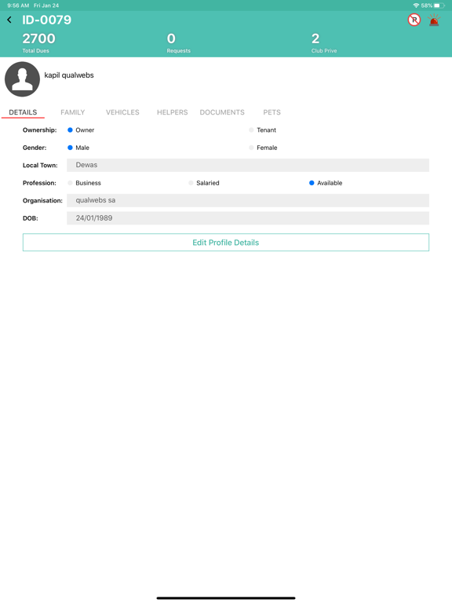Open the 2 Club Prive summary
The width and height of the screenshot is (452, 603).
(324, 42)
